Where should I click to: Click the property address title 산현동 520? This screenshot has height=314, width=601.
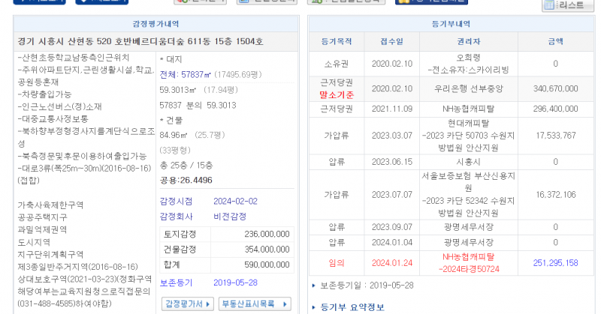click(156, 40)
